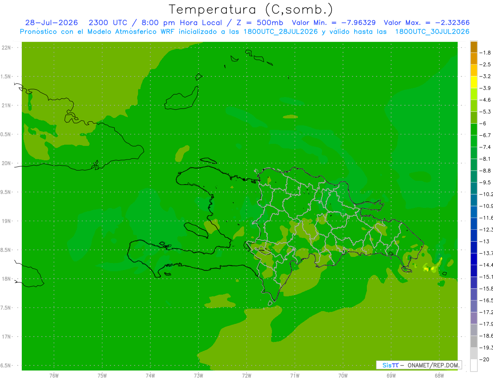The width and height of the screenshot is (493, 381).
Task: Click the -8.8 colorbar label
Action: (485, 171)
